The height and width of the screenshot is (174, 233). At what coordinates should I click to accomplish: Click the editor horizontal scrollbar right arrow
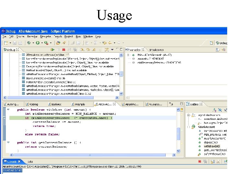point(174,155)
